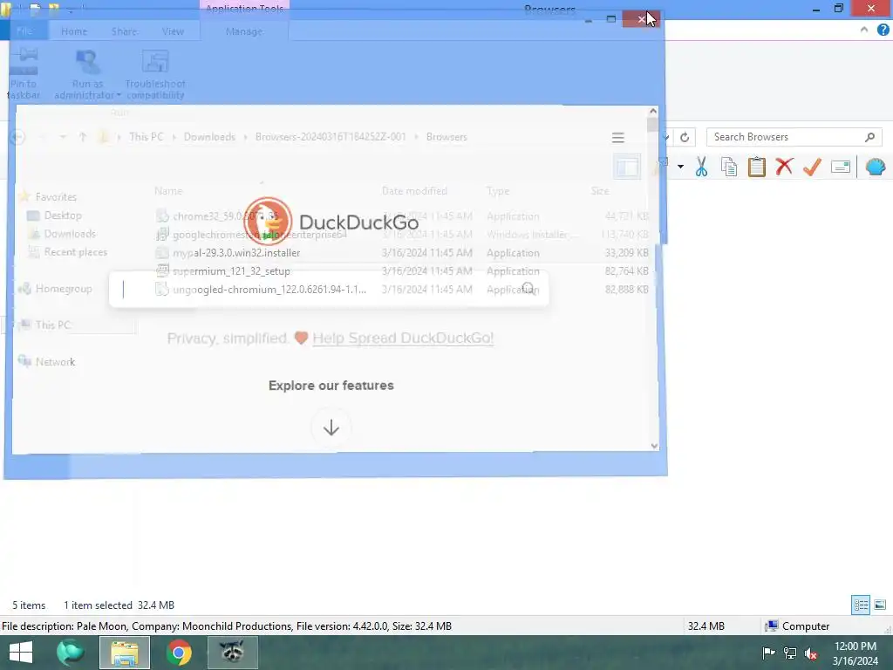Select Desktop under Favorites in navigation pane
The height and width of the screenshot is (670, 893).
pyautogui.click(x=63, y=215)
